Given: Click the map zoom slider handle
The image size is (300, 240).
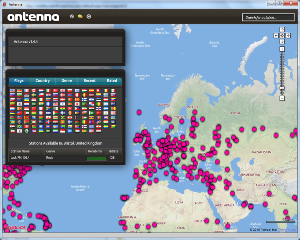Looking at the screenshot, I should click(x=282, y=88).
